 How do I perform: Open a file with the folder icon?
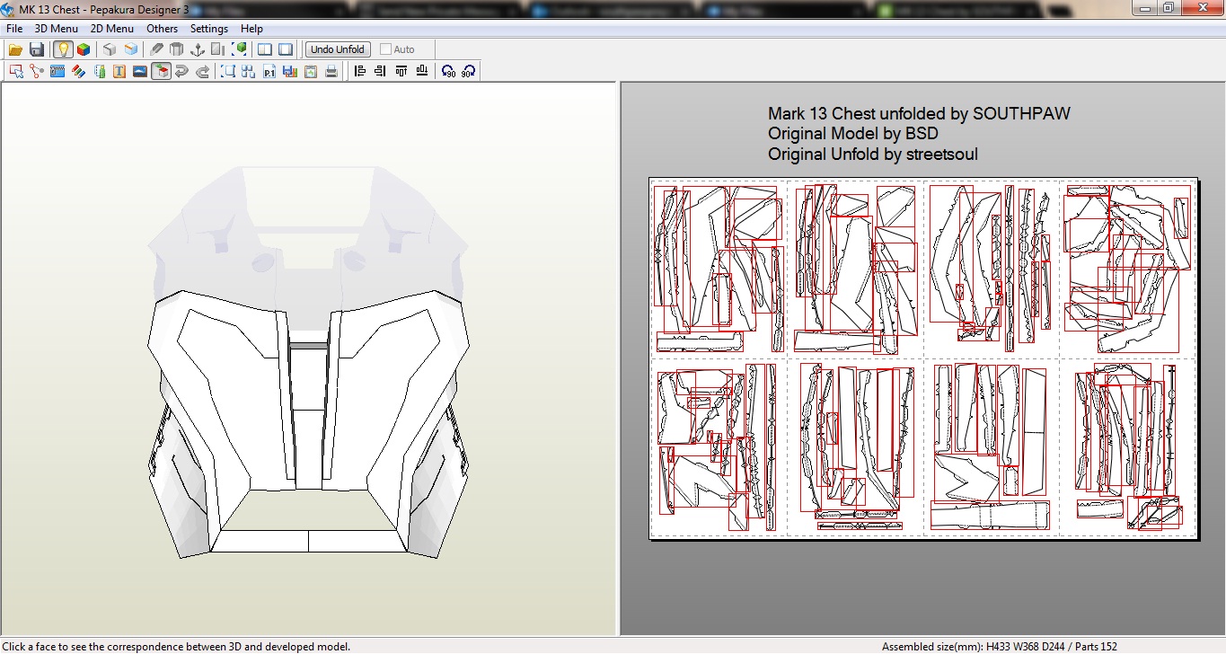16,49
